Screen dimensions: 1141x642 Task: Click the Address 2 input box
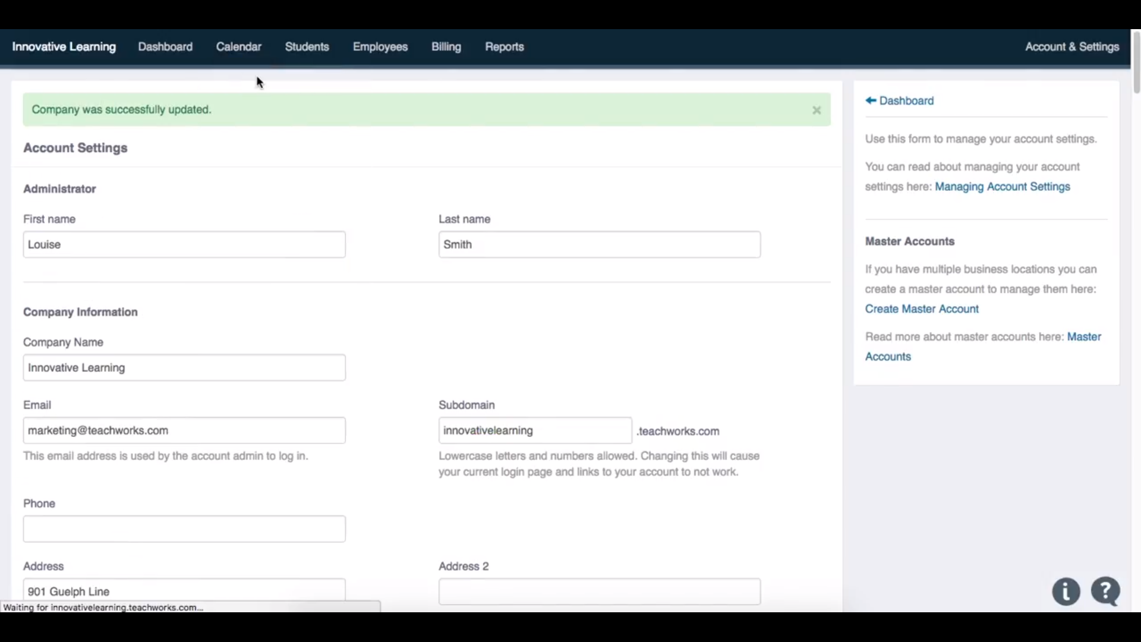pyautogui.click(x=599, y=591)
